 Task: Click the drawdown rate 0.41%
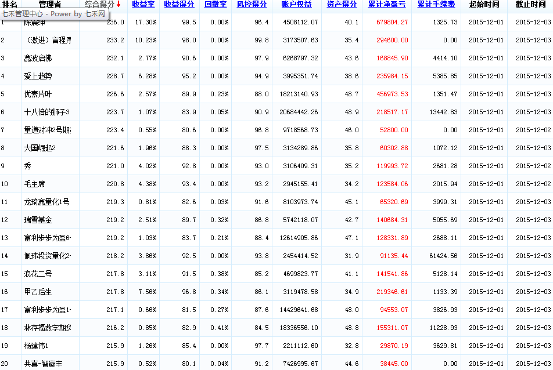(x=220, y=328)
